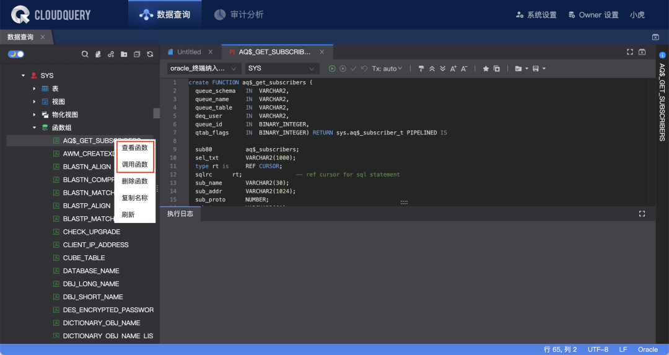
Task: Expand the editor pane to fullscreen
Action: point(630,52)
